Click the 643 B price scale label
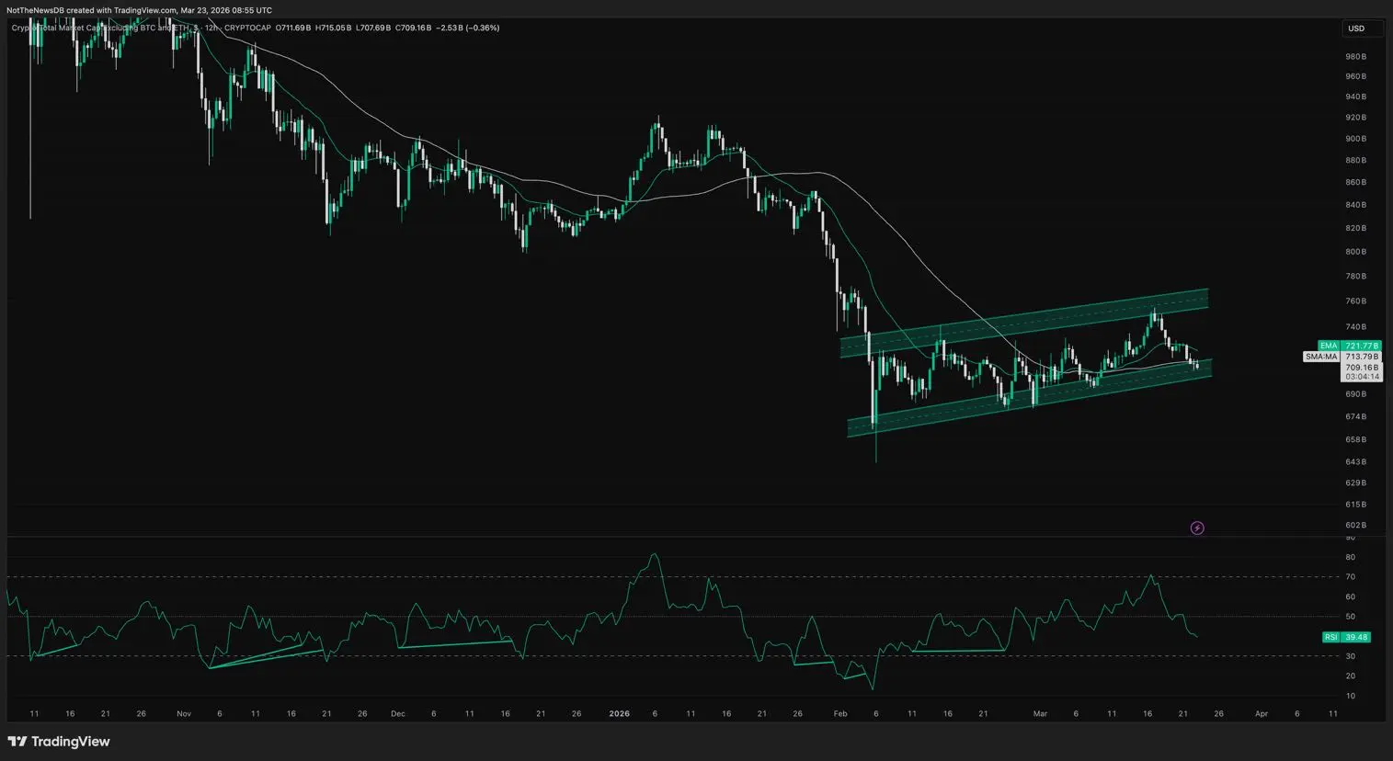 (x=1355, y=462)
